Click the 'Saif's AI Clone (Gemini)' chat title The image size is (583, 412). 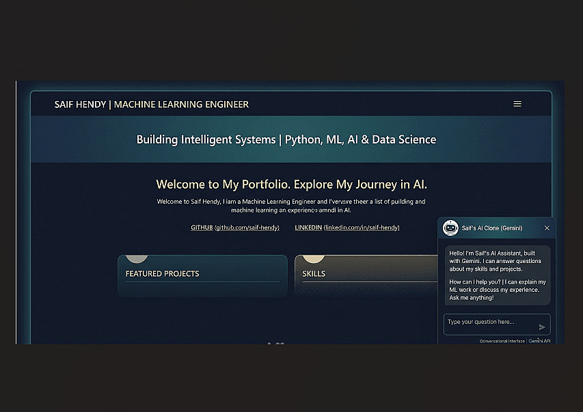click(492, 228)
